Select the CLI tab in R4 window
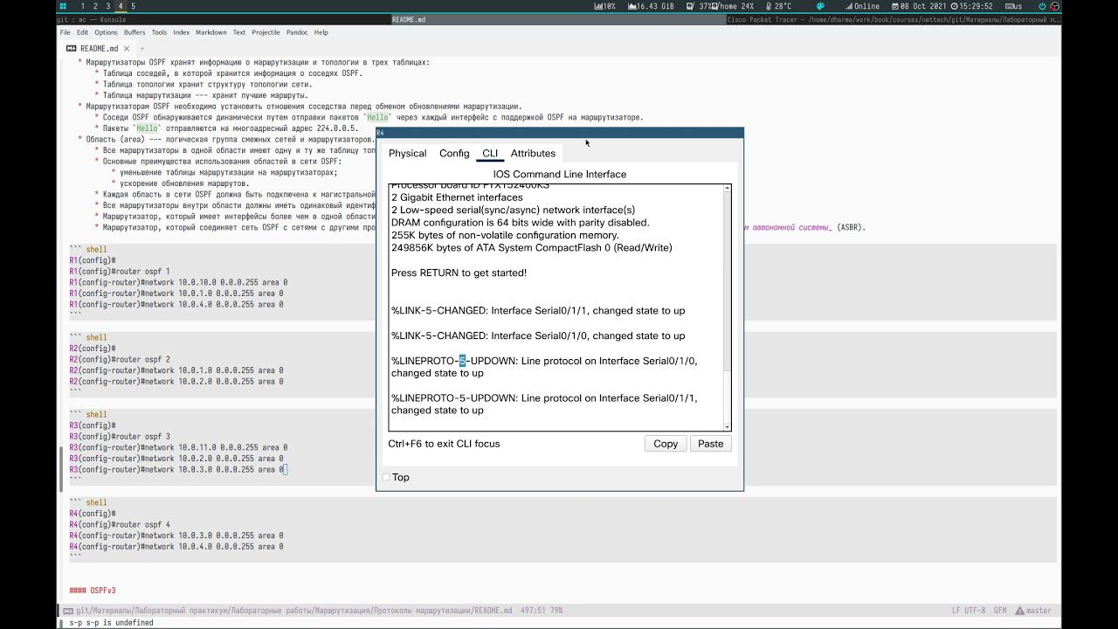Screen dimensions: 1118x629 coord(490,153)
